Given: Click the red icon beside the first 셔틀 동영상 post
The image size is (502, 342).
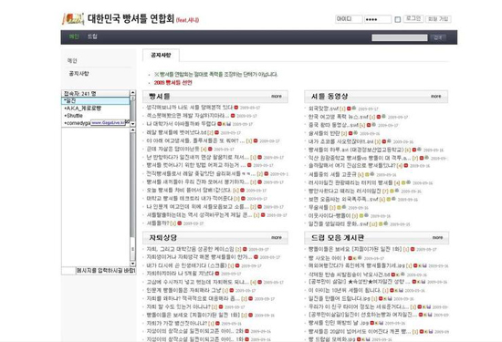Looking at the screenshot, I should click(349, 109).
